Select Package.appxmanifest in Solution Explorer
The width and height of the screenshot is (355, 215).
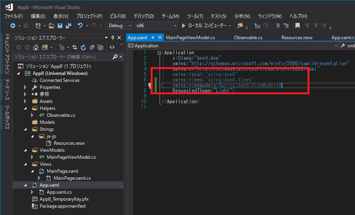pyautogui.click(x=63, y=206)
